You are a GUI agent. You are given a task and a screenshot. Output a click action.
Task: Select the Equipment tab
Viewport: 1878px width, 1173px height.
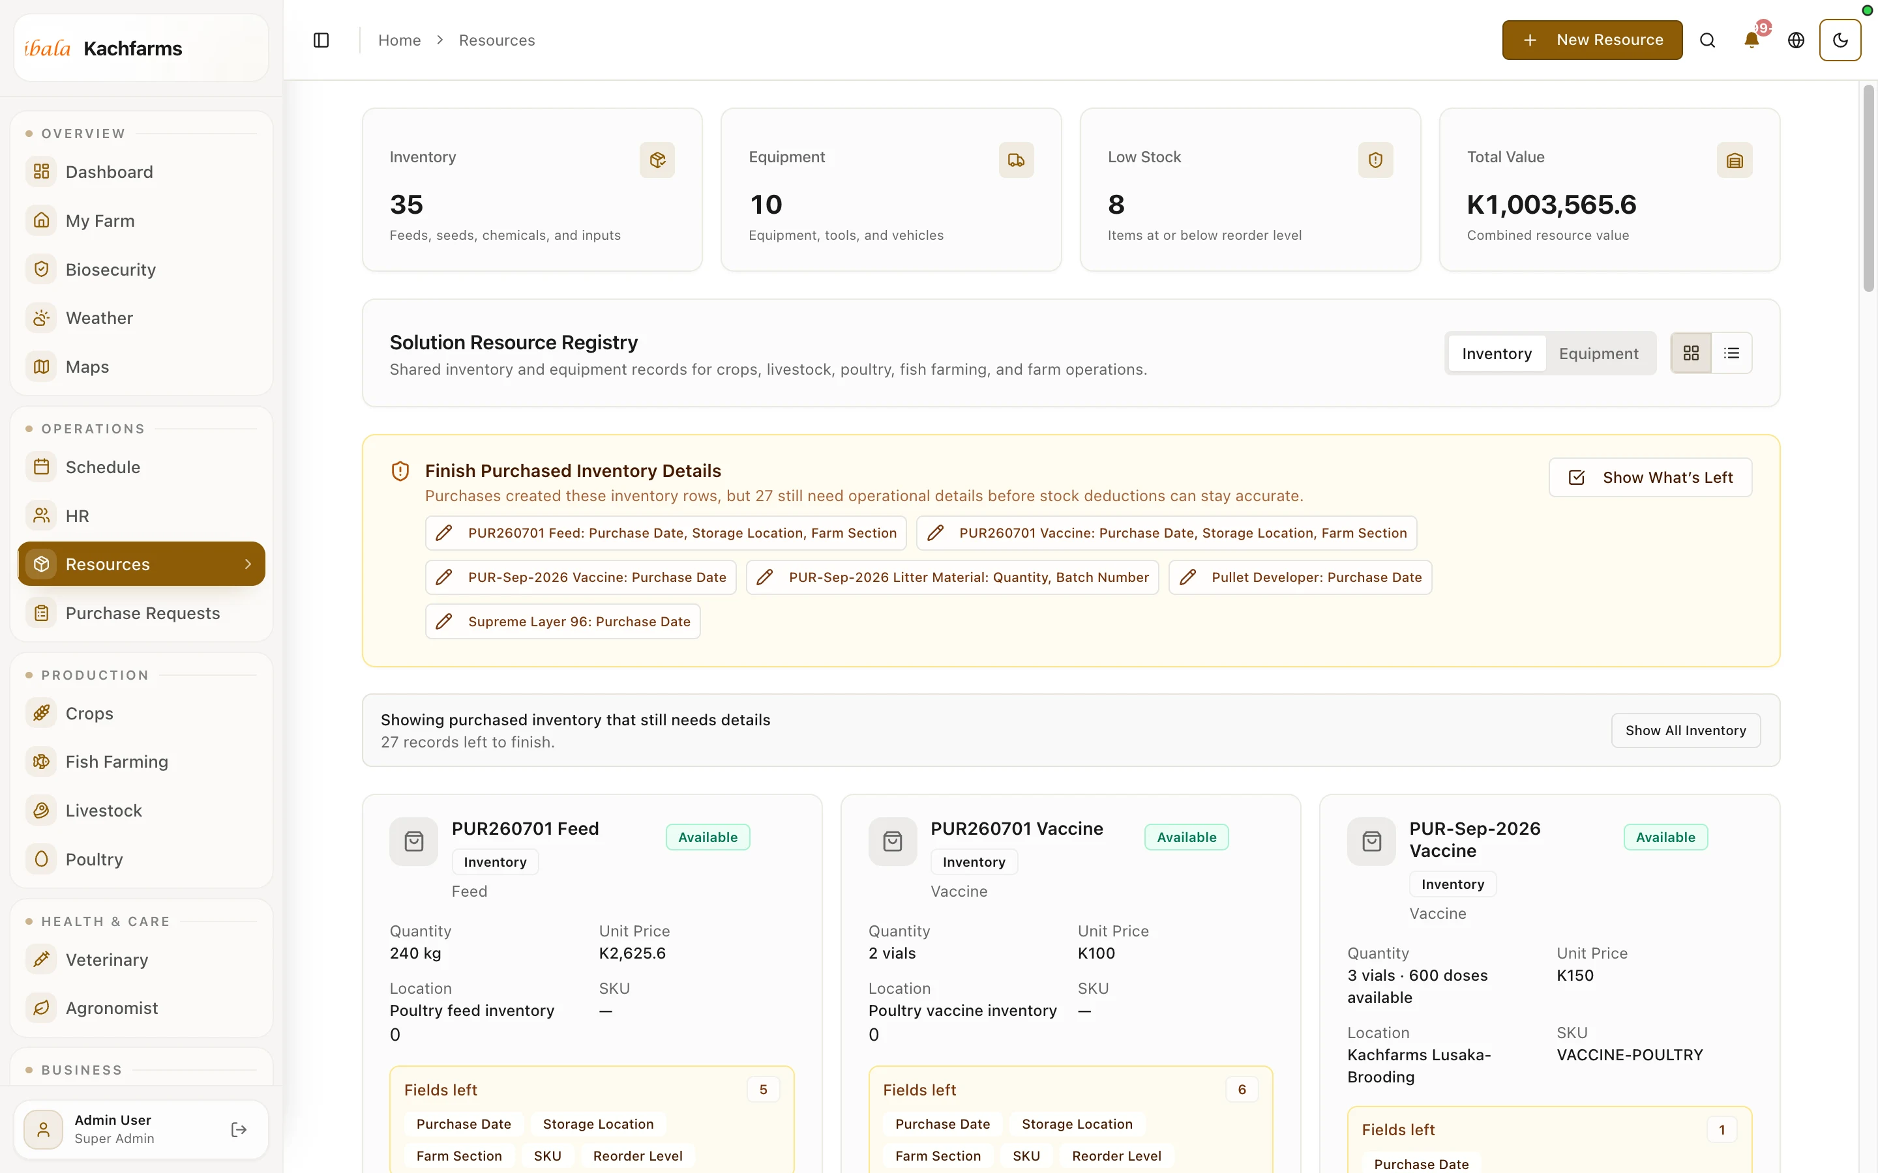1598,354
